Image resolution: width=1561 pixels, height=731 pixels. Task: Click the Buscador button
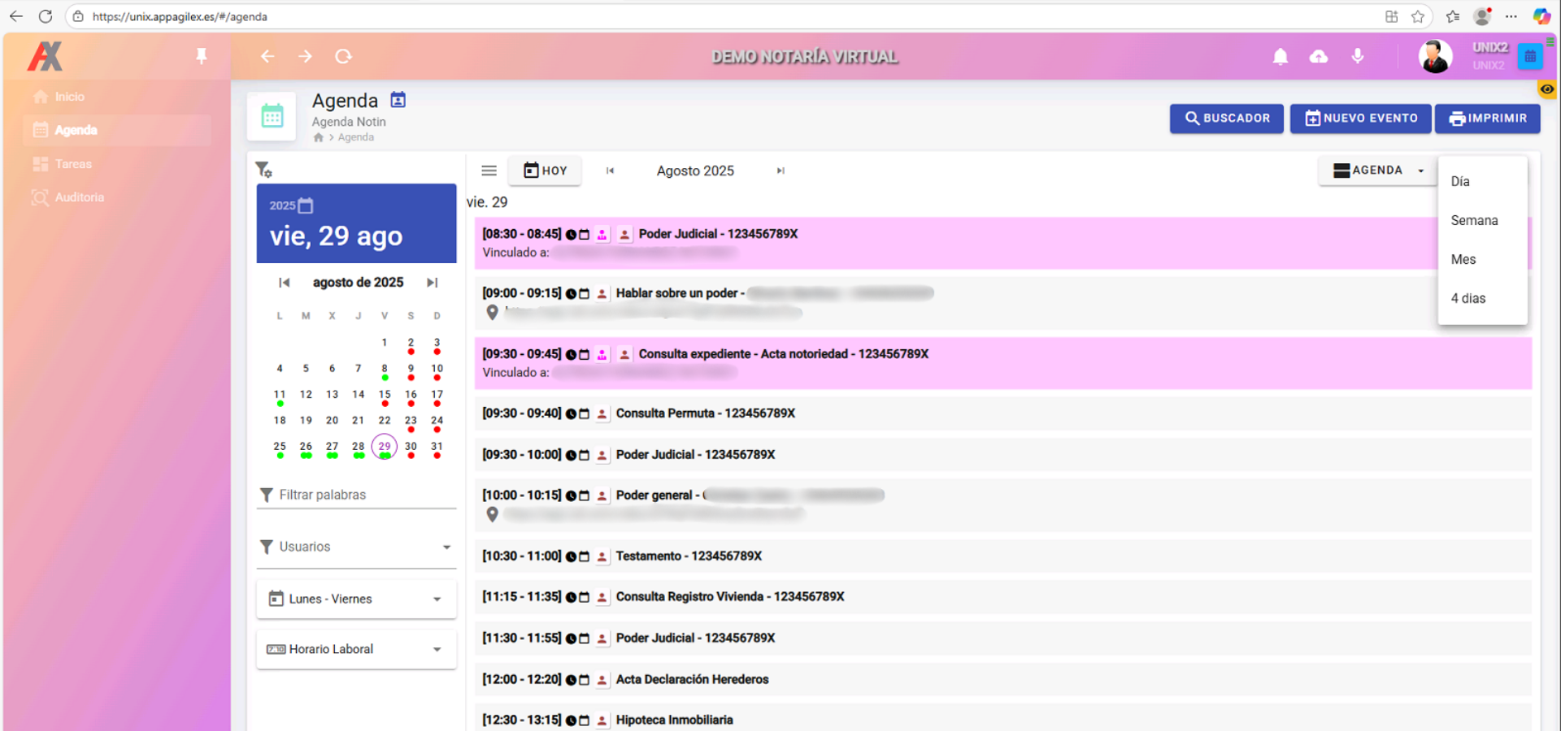1226,119
